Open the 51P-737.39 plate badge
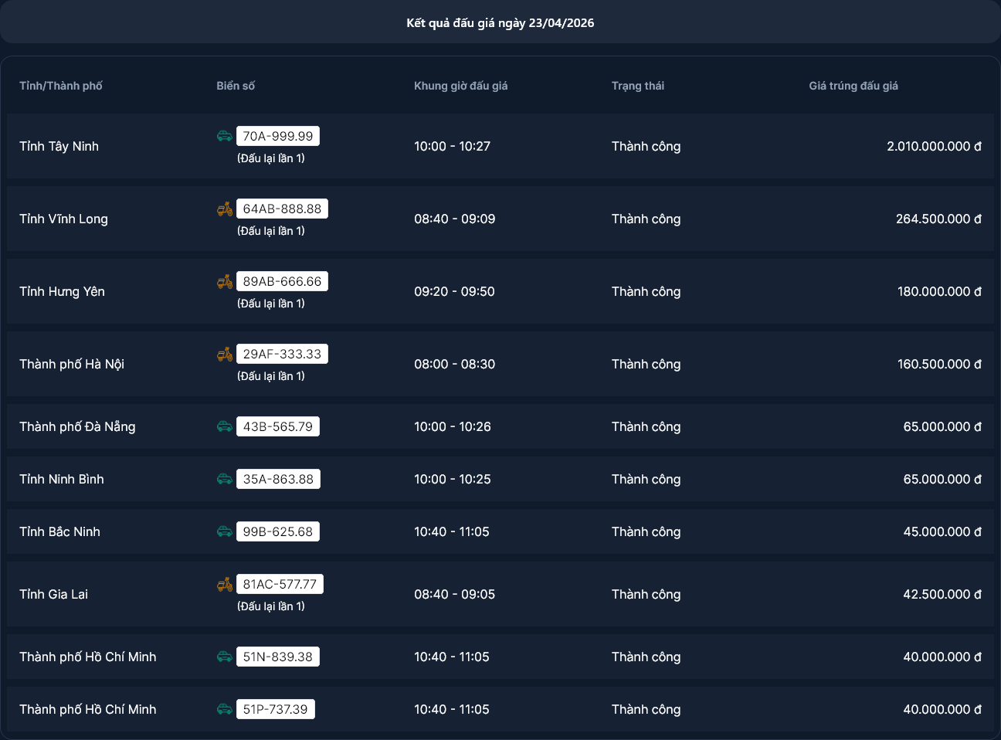The image size is (1001, 740). pyautogui.click(x=275, y=709)
